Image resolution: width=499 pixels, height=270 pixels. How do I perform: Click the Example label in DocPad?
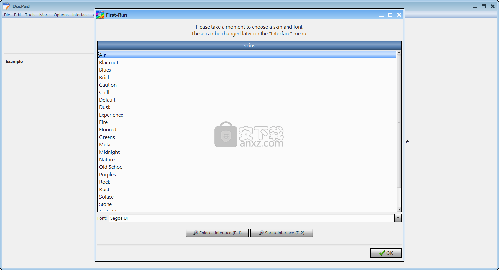pos(14,61)
